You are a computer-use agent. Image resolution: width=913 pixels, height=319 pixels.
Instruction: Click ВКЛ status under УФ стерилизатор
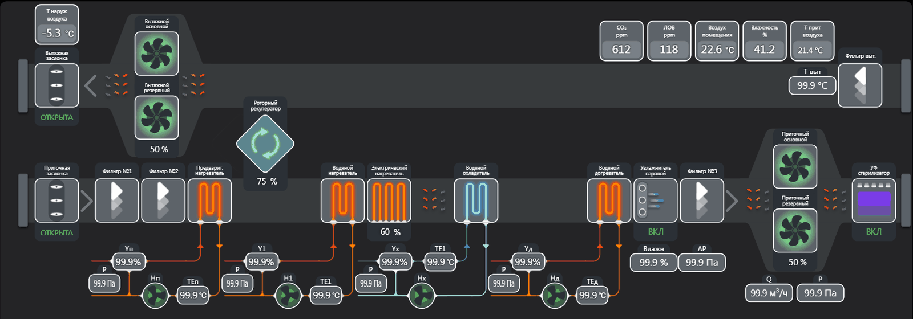pyautogui.click(x=874, y=232)
